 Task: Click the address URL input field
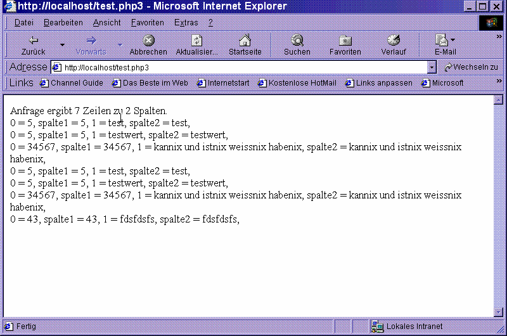coord(241,67)
